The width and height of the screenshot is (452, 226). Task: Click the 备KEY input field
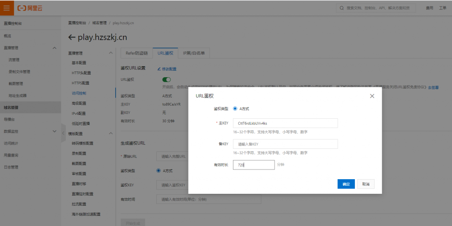[286, 144]
